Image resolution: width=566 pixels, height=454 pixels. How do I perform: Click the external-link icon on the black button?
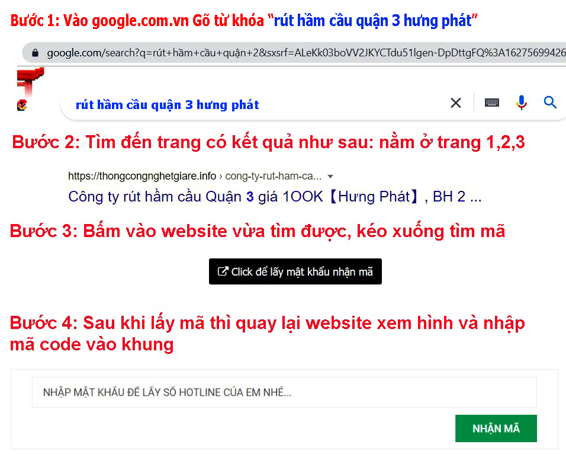222,271
